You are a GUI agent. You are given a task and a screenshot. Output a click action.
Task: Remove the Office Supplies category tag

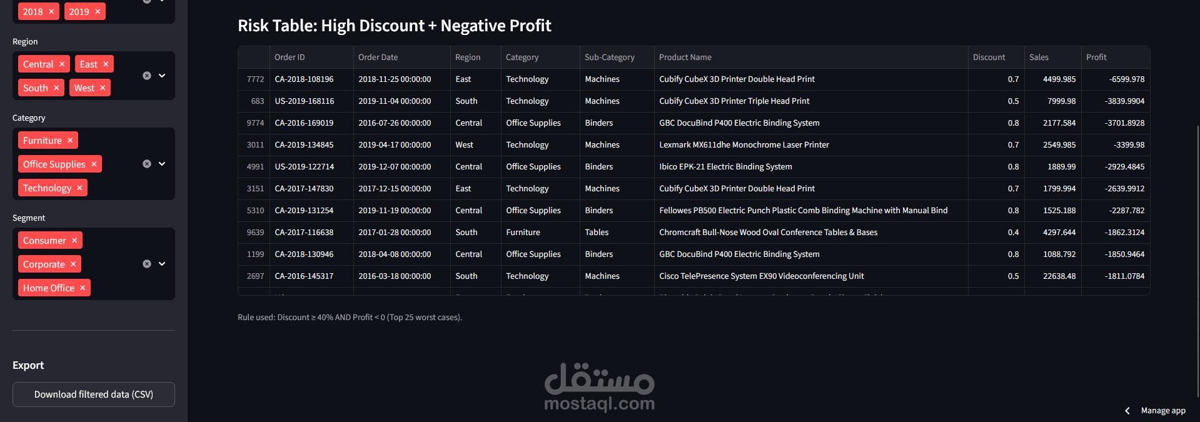tap(94, 164)
